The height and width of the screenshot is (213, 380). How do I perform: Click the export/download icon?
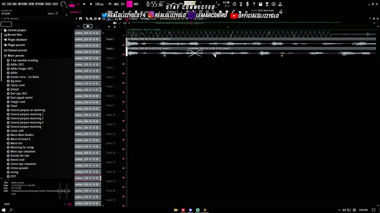coord(280,4)
